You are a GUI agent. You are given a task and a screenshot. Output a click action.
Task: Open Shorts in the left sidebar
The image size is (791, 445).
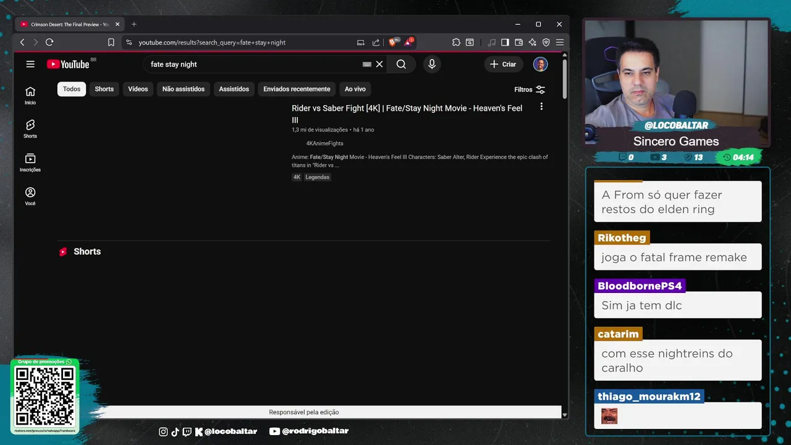[30, 129]
